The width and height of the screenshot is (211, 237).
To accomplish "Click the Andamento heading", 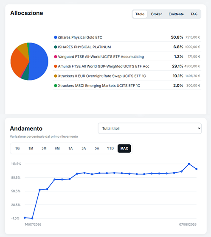I will [26, 128].
